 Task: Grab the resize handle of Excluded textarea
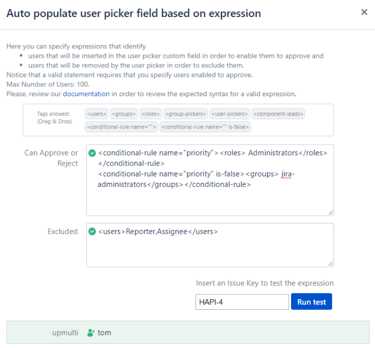coord(331,263)
